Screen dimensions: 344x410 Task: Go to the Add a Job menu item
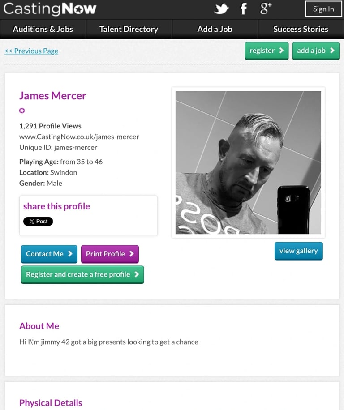click(215, 29)
